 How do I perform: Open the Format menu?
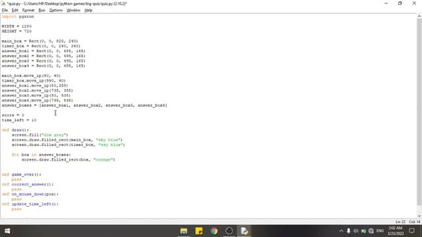click(x=28, y=11)
